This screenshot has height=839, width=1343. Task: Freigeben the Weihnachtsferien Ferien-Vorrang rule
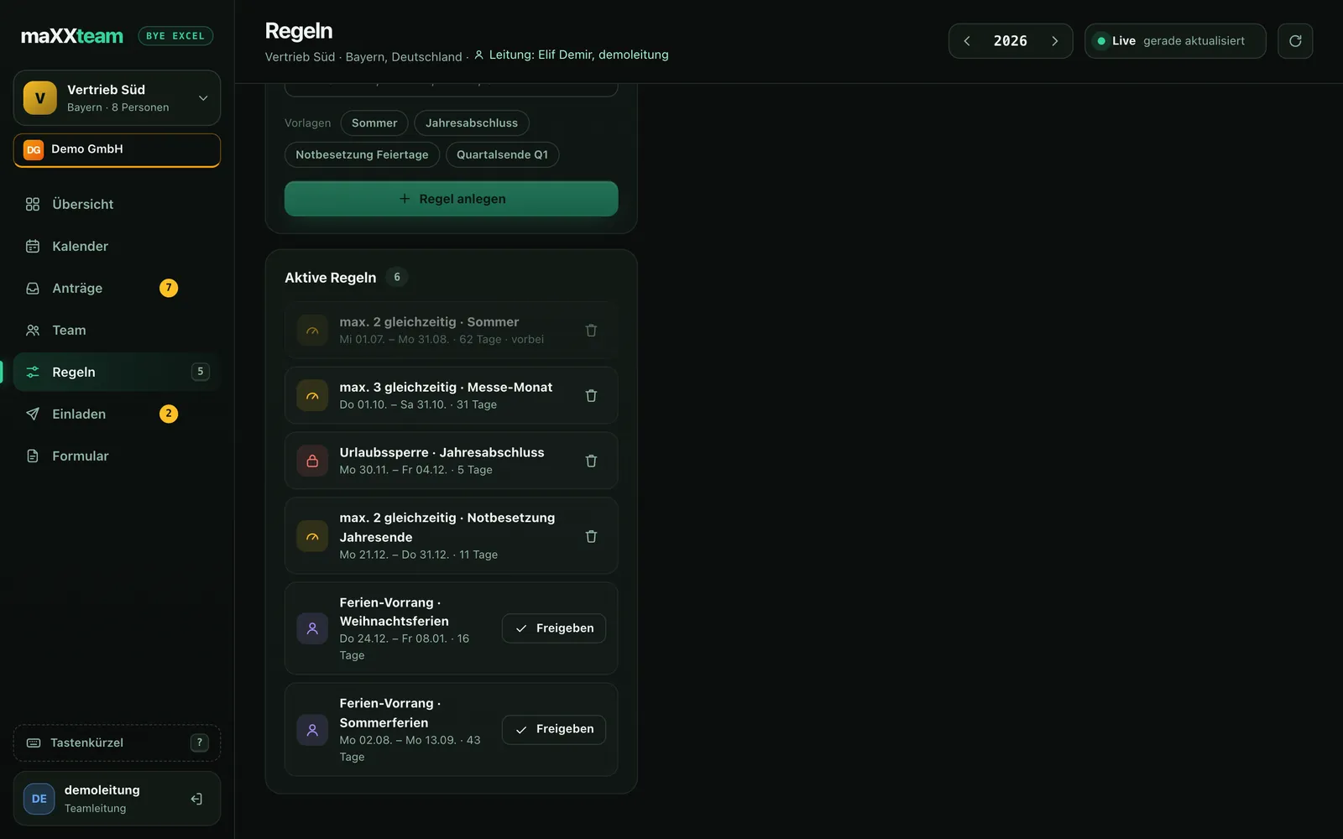coord(554,628)
